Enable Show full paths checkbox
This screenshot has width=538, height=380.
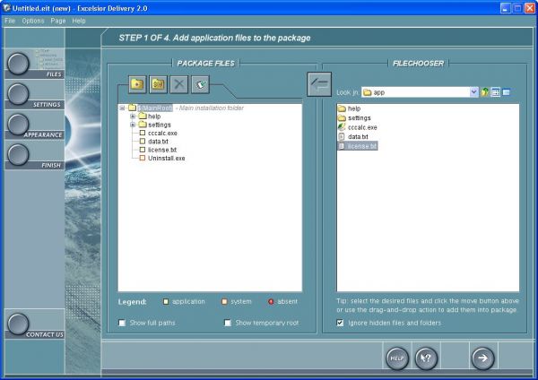[123, 323]
